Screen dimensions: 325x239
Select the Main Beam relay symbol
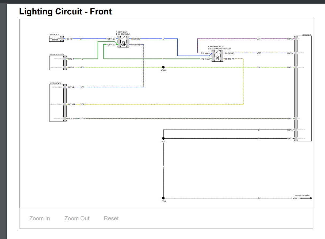click(217, 56)
